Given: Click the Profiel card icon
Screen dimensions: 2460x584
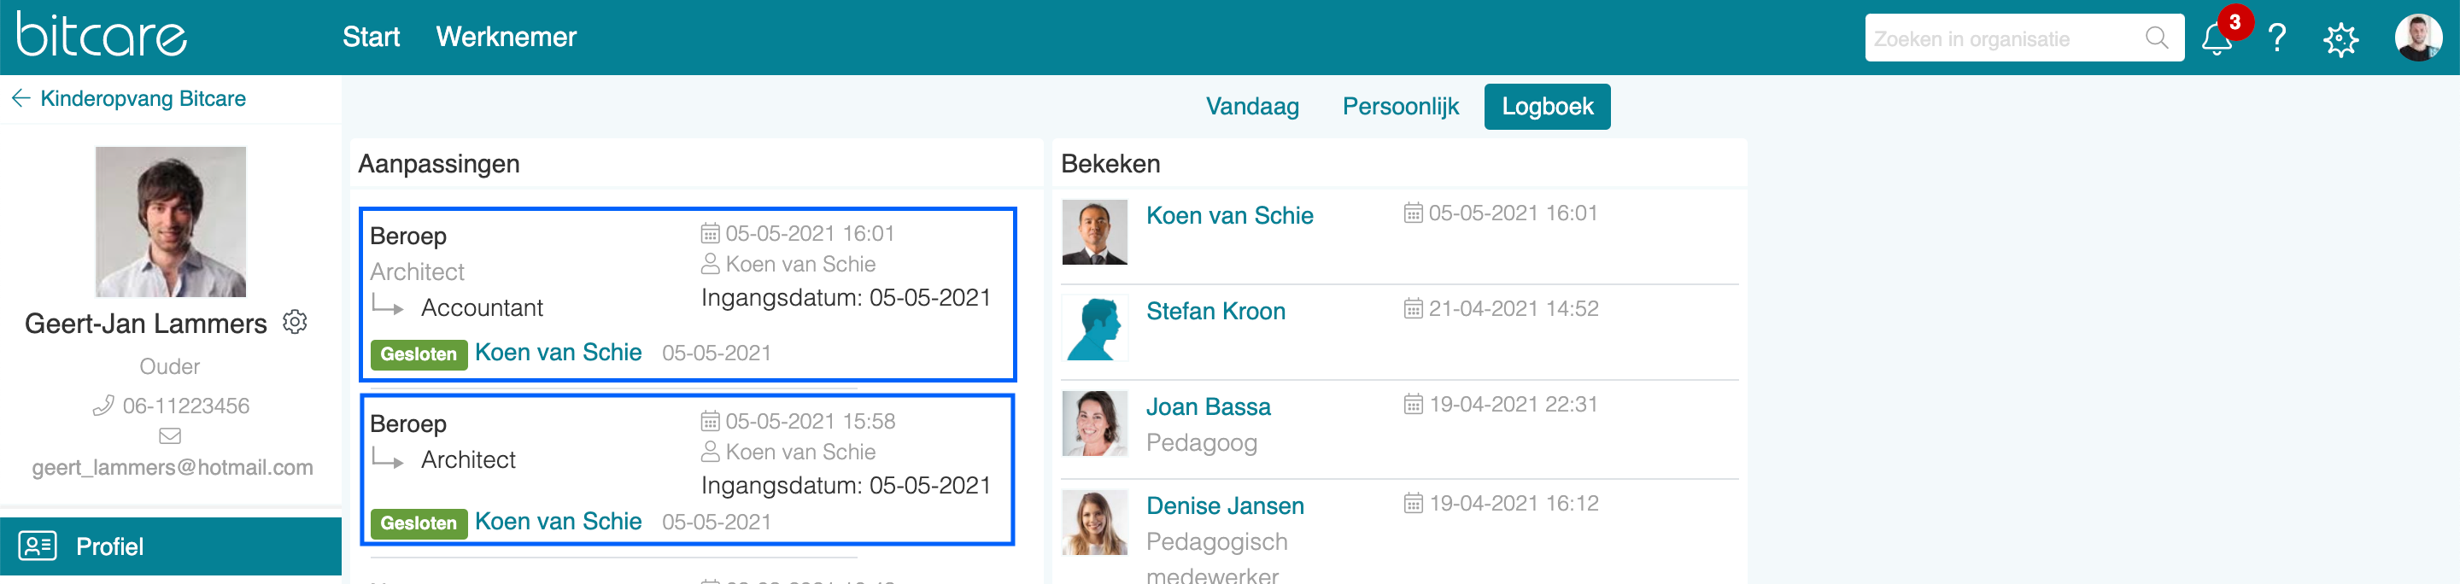Looking at the screenshot, I should tap(38, 546).
